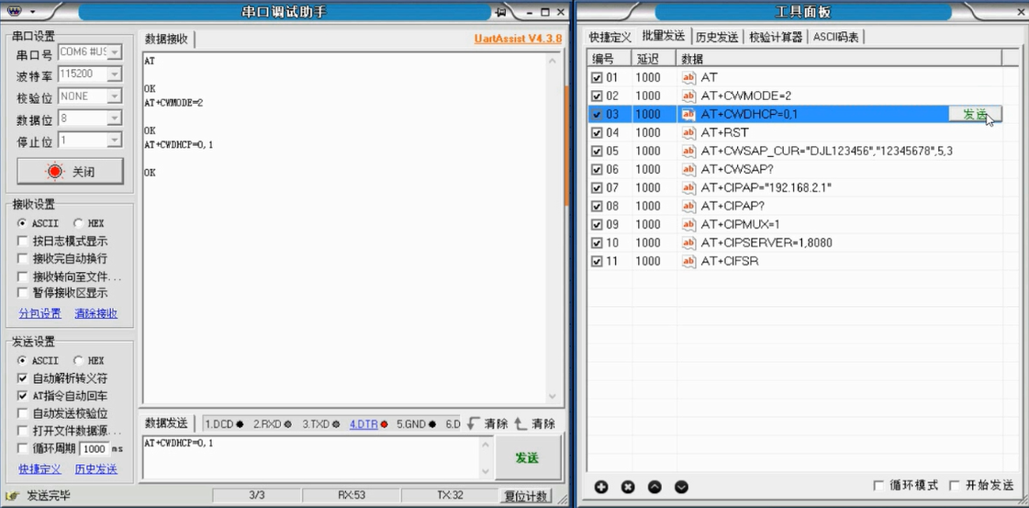Viewport: 1029px width, 508px height.
Task: Click the red light close-port button icon
Action: (55, 171)
